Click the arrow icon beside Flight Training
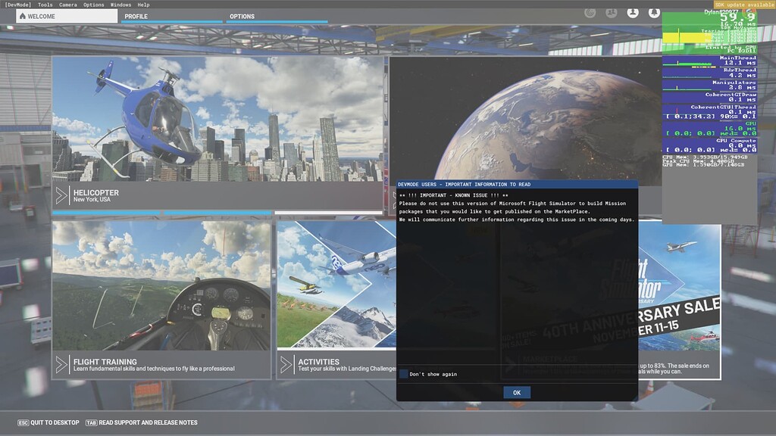The height and width of the screenshot is (436, 776). tap(61, 365)
